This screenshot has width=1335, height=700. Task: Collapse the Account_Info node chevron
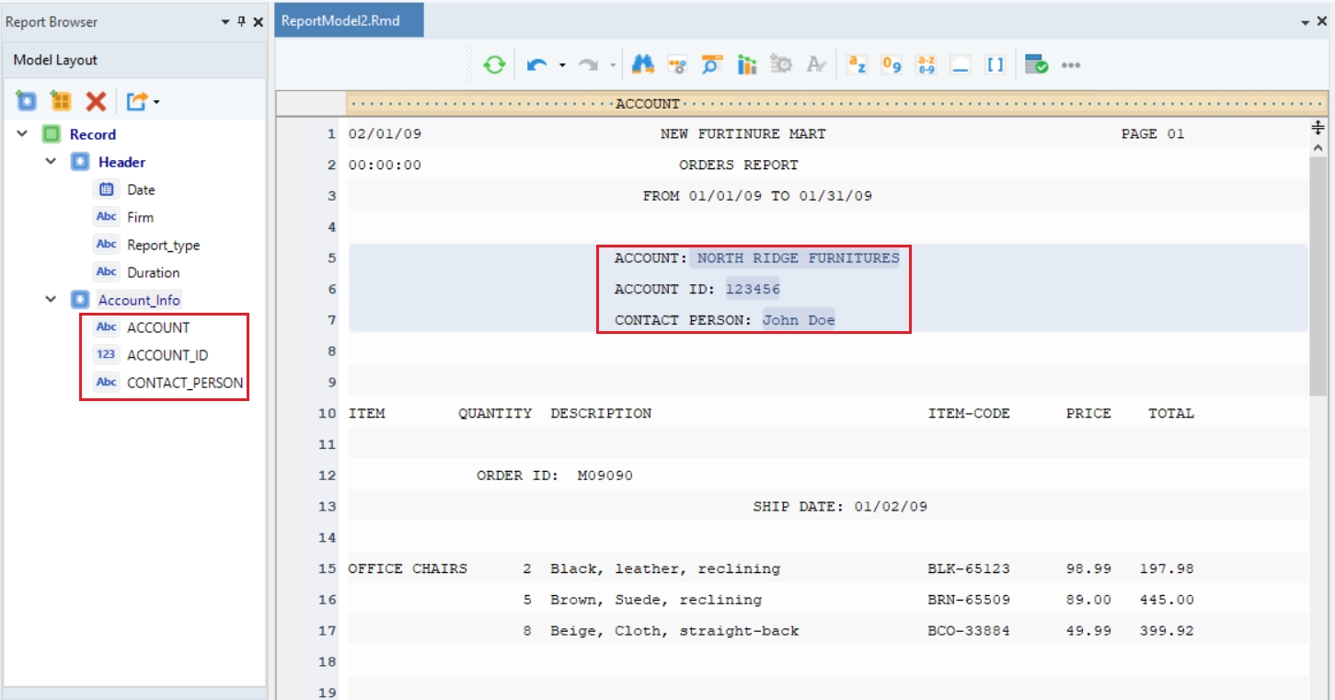[x=52, y=300]
